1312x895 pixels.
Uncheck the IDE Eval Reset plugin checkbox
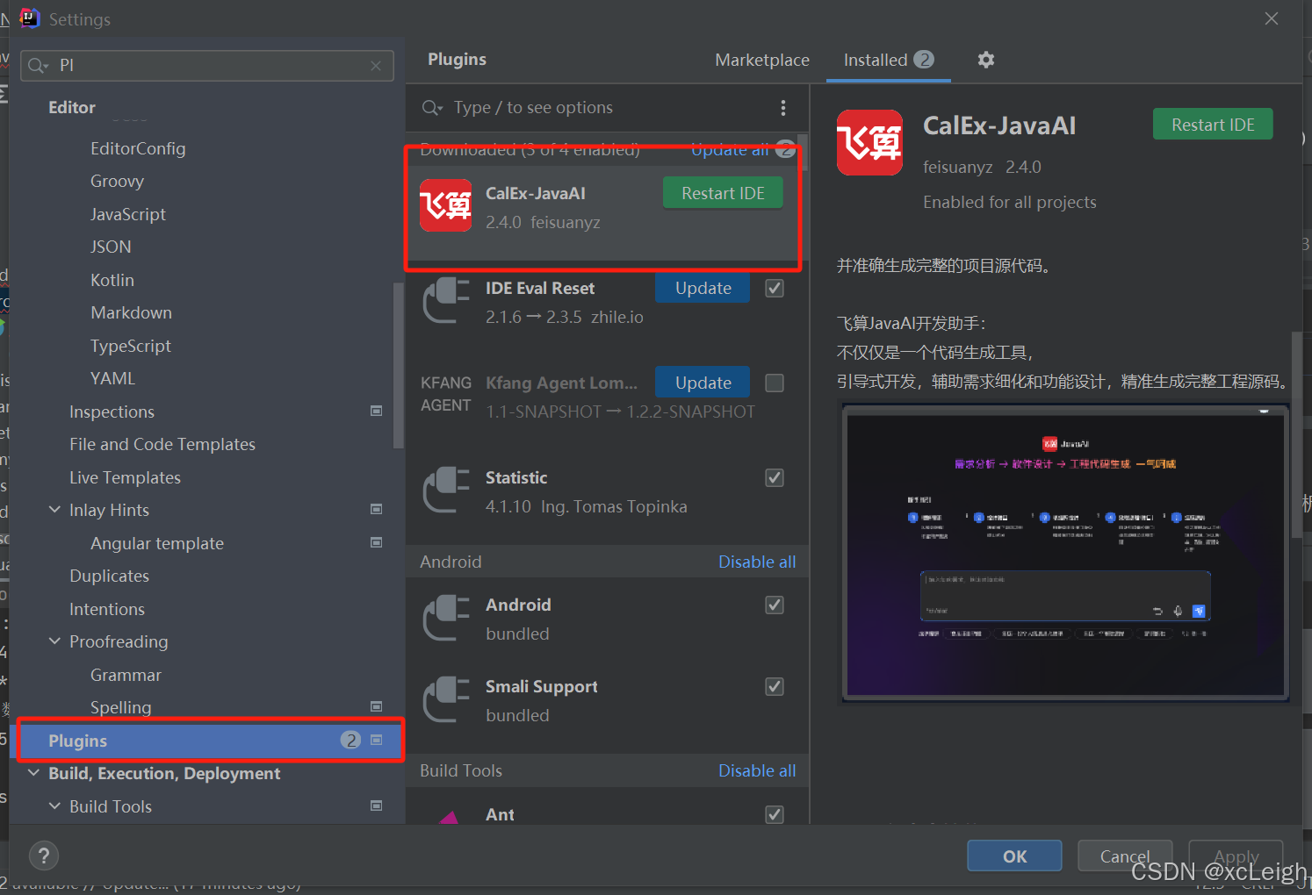click(775, 289)
